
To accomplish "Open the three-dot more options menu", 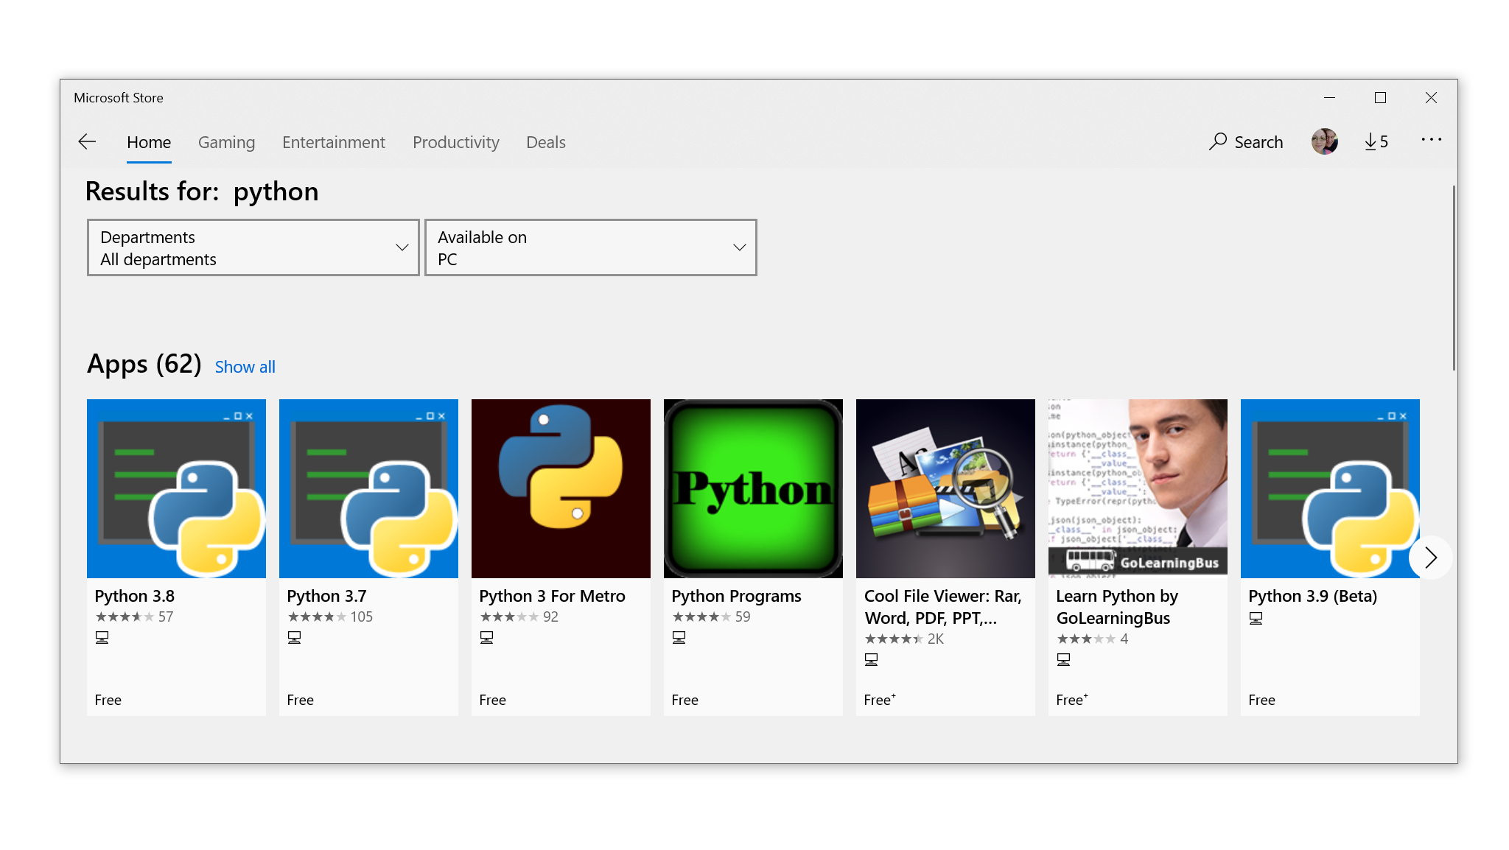I will point(1433,142).
